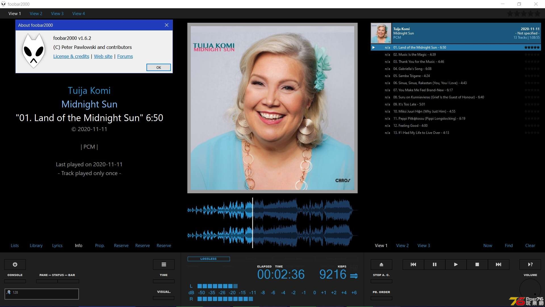Image resolution: width=545 pixels, height=307 pixels.
Task: Open the Prop. panel tab
Action: [100, 246]
